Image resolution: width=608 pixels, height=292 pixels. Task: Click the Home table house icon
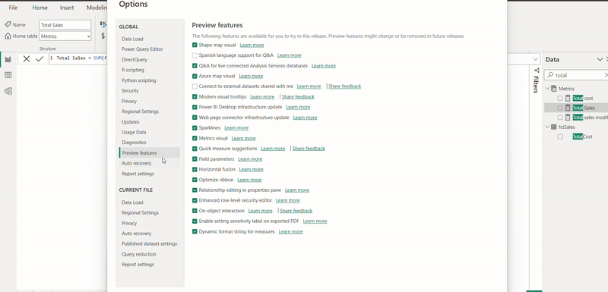[8, 36]
